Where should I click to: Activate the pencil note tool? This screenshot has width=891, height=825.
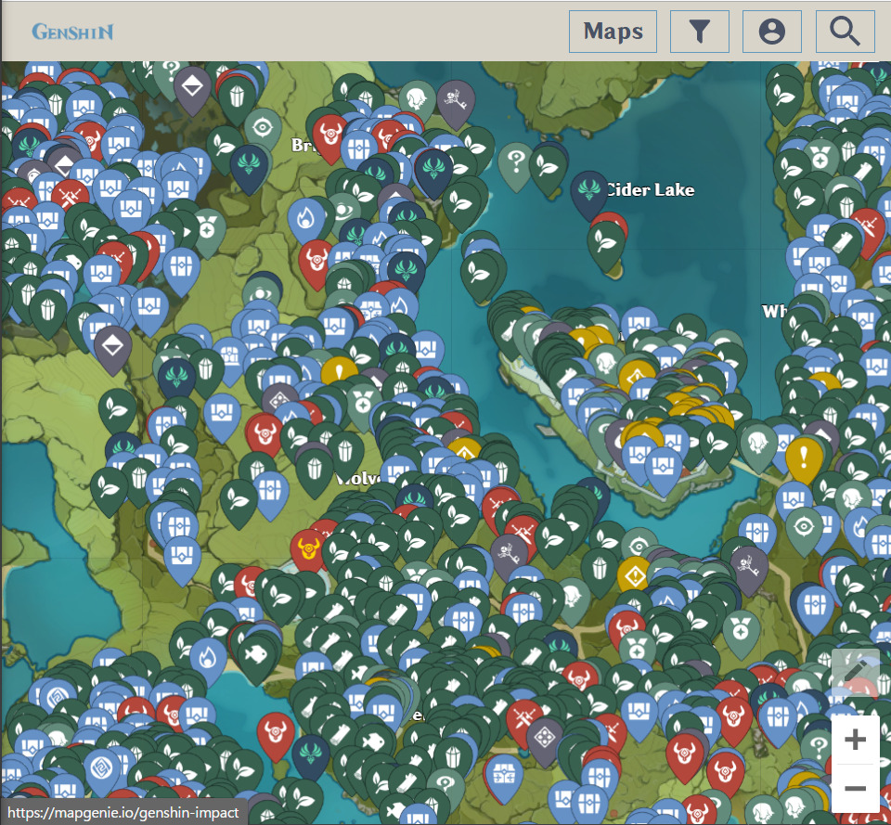click(855, 671)
